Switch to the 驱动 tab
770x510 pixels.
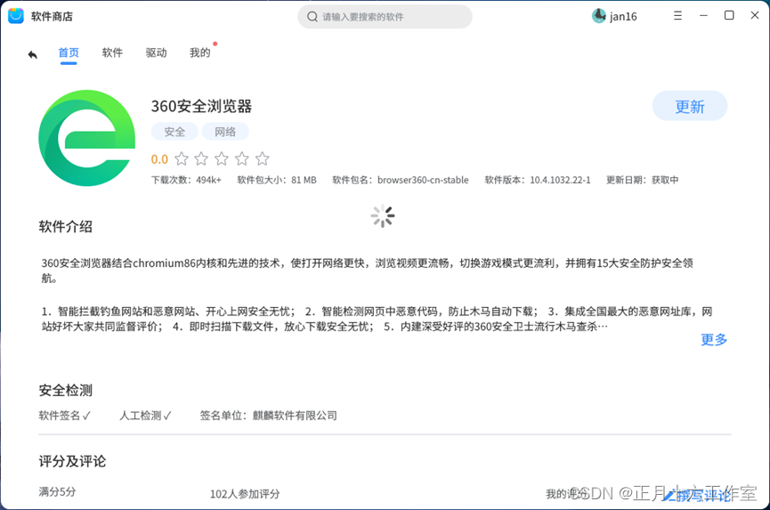[x=156, y=53]
